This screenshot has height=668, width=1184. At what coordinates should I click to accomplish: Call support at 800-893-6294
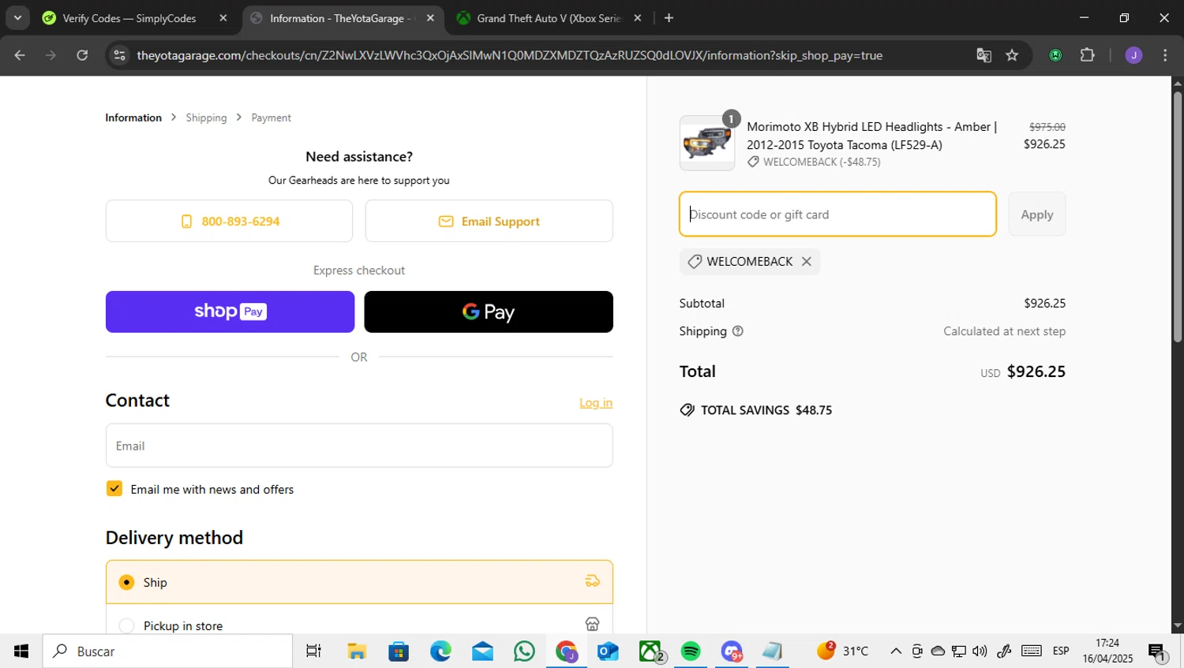pyautogui.click(x=229, y=222)
